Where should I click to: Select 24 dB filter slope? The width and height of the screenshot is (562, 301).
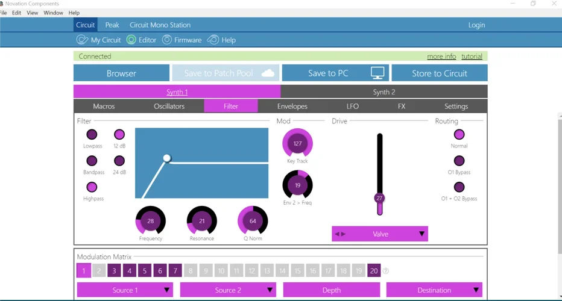(x=119, y=161)
